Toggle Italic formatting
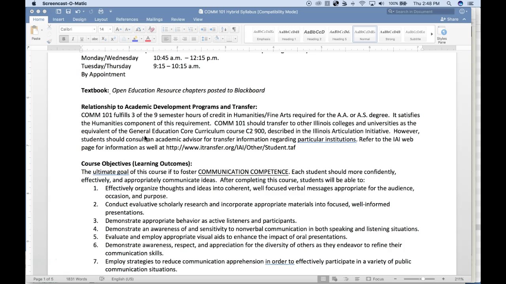This screenshot has height=284, width=506. [73, 39]
